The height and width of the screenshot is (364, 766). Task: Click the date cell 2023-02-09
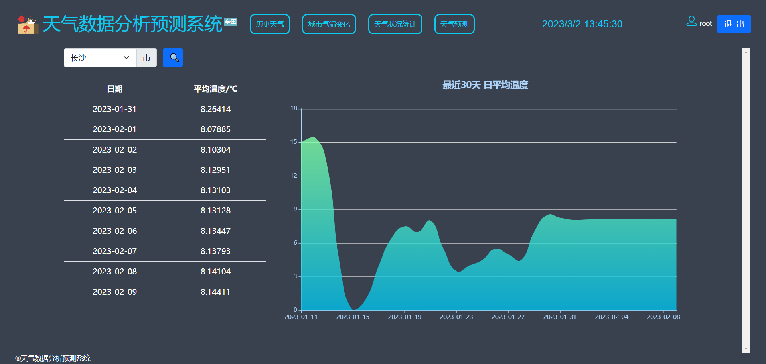coord(115,292)
